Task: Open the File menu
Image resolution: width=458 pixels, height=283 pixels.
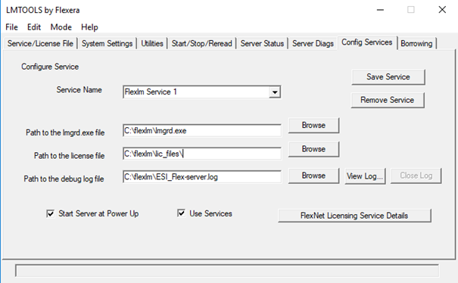Action: [x=11, y=27]
